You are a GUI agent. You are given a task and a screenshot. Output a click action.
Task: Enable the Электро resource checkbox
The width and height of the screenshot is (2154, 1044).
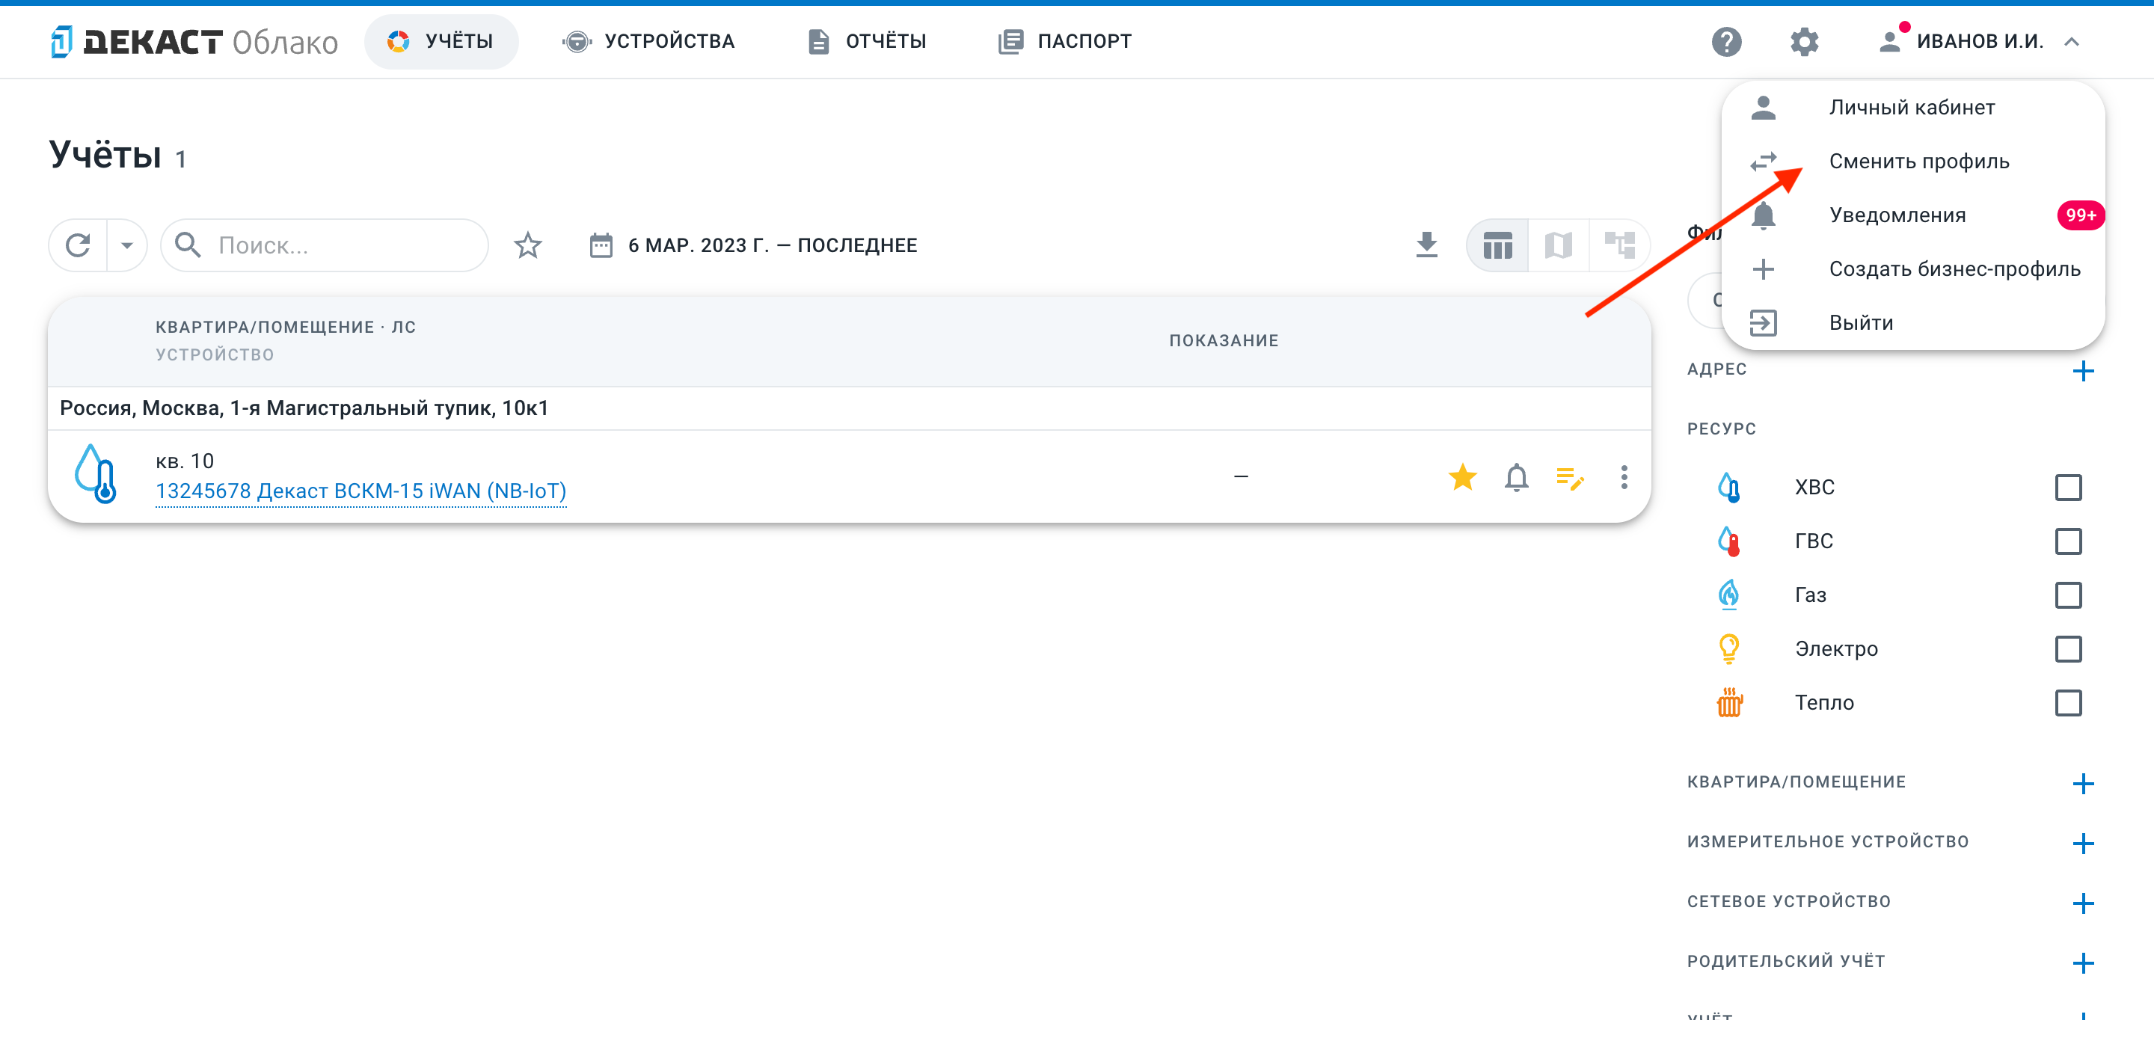[2067, 648]
